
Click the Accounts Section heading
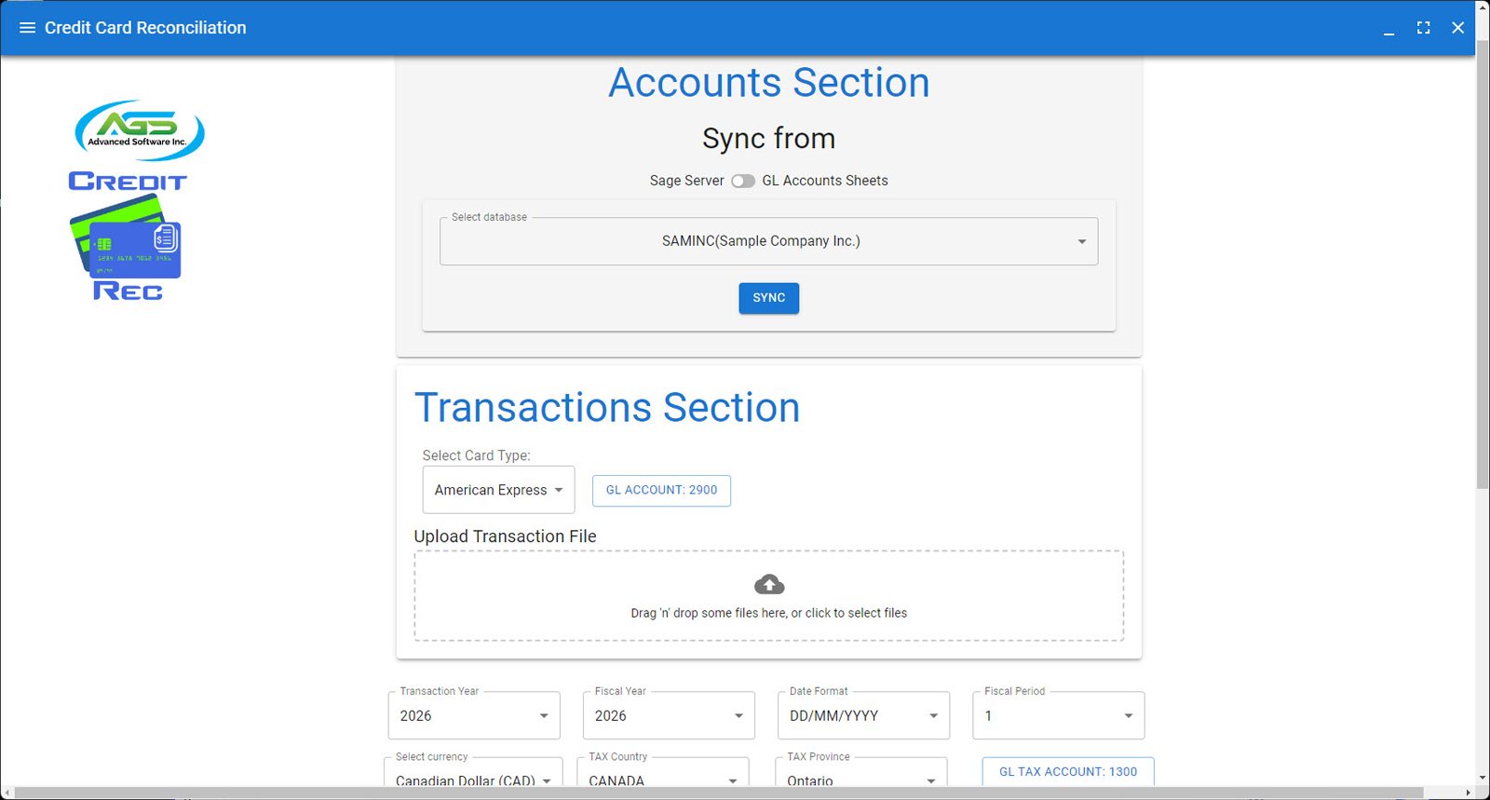tap(769, 83)
